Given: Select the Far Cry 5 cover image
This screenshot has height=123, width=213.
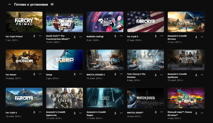Looking at the screenshot, I should 145,22.
